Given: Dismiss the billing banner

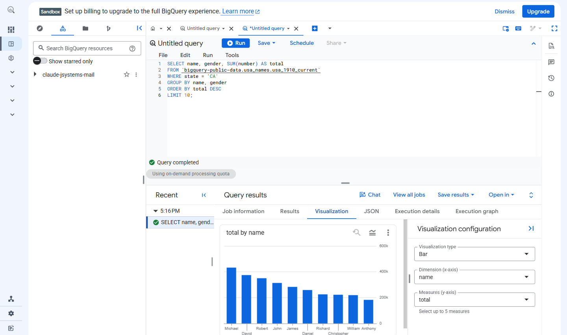Looking at the screenshot, I should point(504,11).
